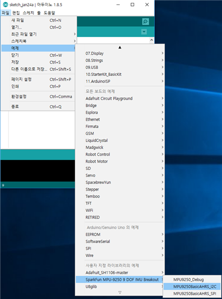Open the 편집 menu
Image resolution: width=222 pixels, height=299 pixels.
[16, 13]
